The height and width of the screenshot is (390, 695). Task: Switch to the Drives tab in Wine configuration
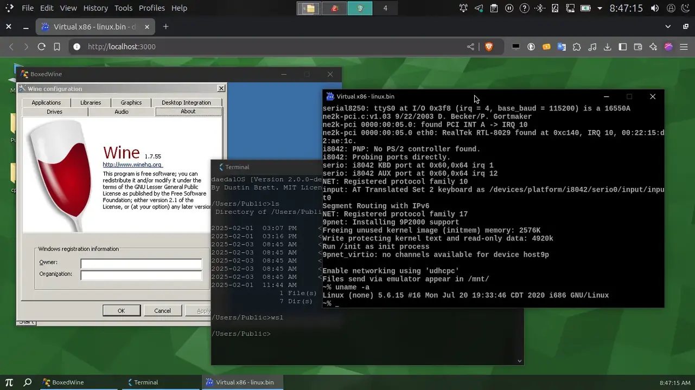pos(55,112)
